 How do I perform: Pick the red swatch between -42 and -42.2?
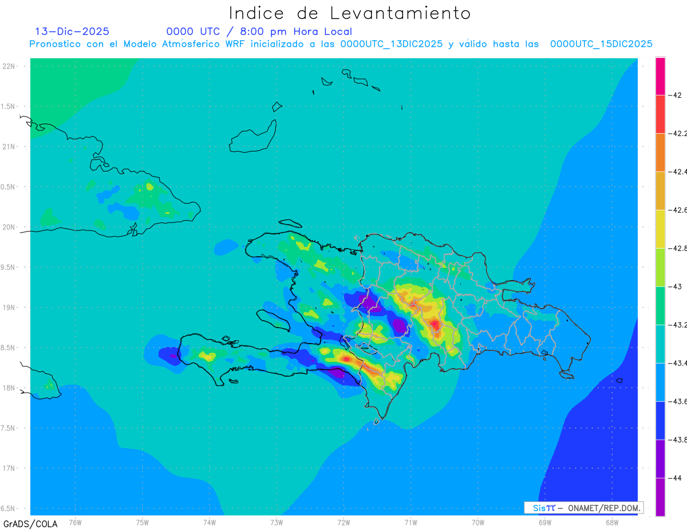[x=660, y=114]
